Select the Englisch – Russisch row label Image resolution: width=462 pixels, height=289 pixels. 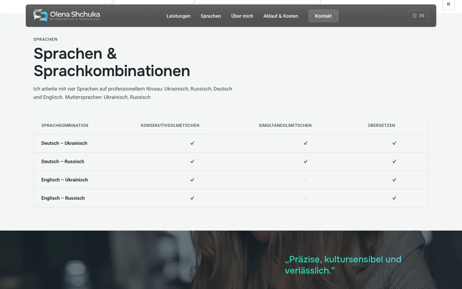[63, 198]
